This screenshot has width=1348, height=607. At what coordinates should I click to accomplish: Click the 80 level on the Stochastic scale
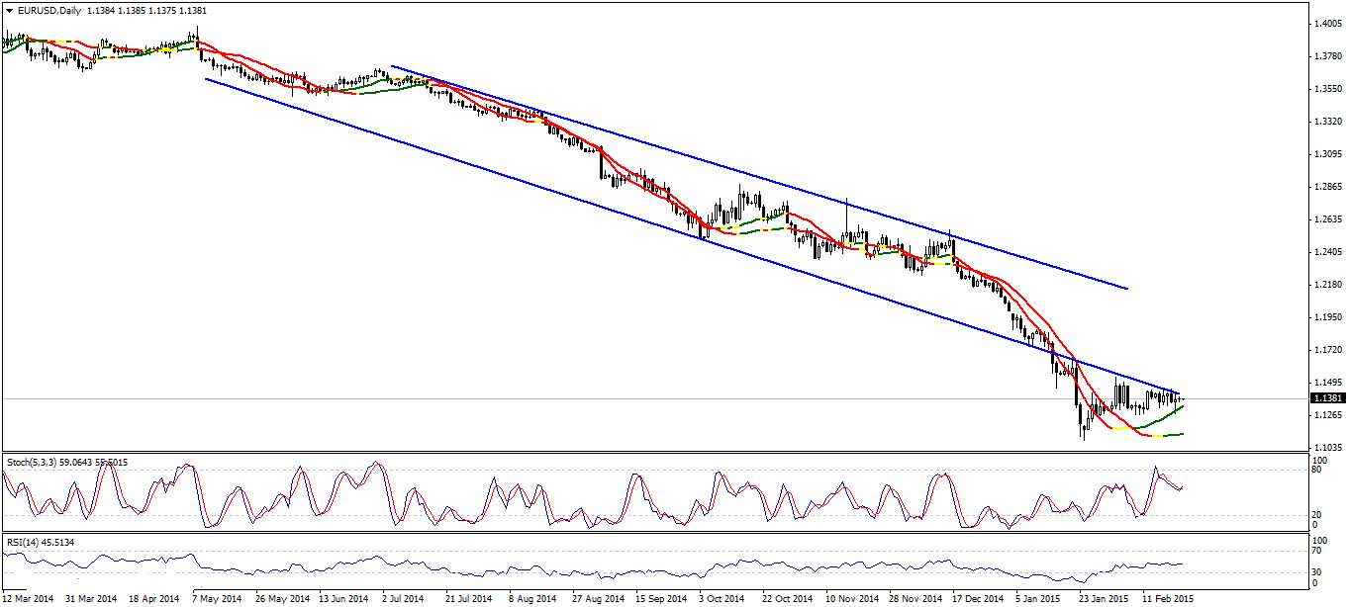pyautogui.click(x=1317, y=471)
